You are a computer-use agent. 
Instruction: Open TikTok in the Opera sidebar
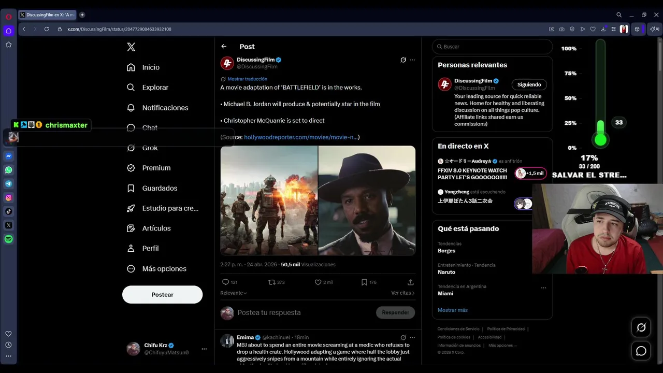(x=9, y=211)
